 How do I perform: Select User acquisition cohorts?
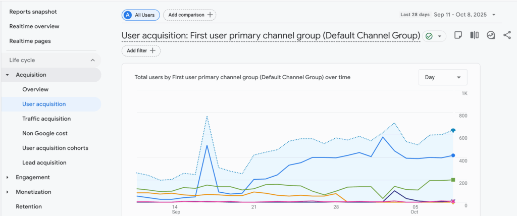click(55, 148)
